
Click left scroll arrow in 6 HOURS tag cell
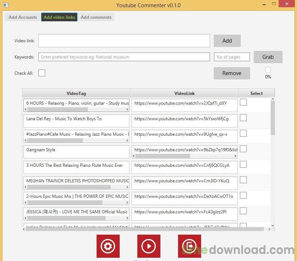pyautogui.click(x=26, y=109)
